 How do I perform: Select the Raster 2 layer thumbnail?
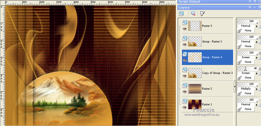[x=195, y=89]
